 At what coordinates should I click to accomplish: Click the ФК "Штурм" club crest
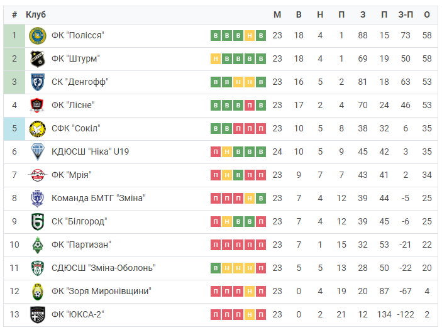point(38,59)
